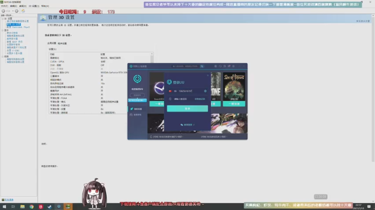Select the highlighted 管理 3D 设置 tree item
The image size is (375, 210).
click(13, 24)
